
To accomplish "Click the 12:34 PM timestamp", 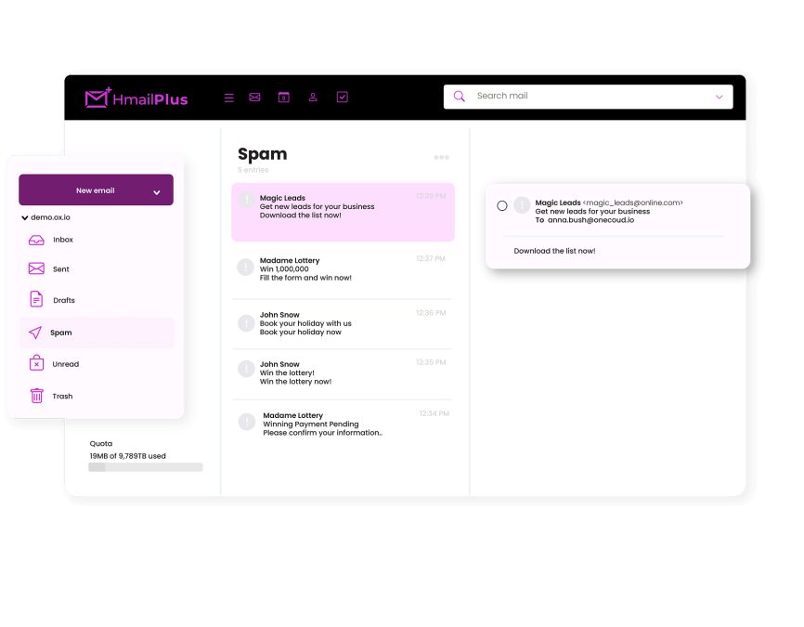I will [x=434, y=413].
